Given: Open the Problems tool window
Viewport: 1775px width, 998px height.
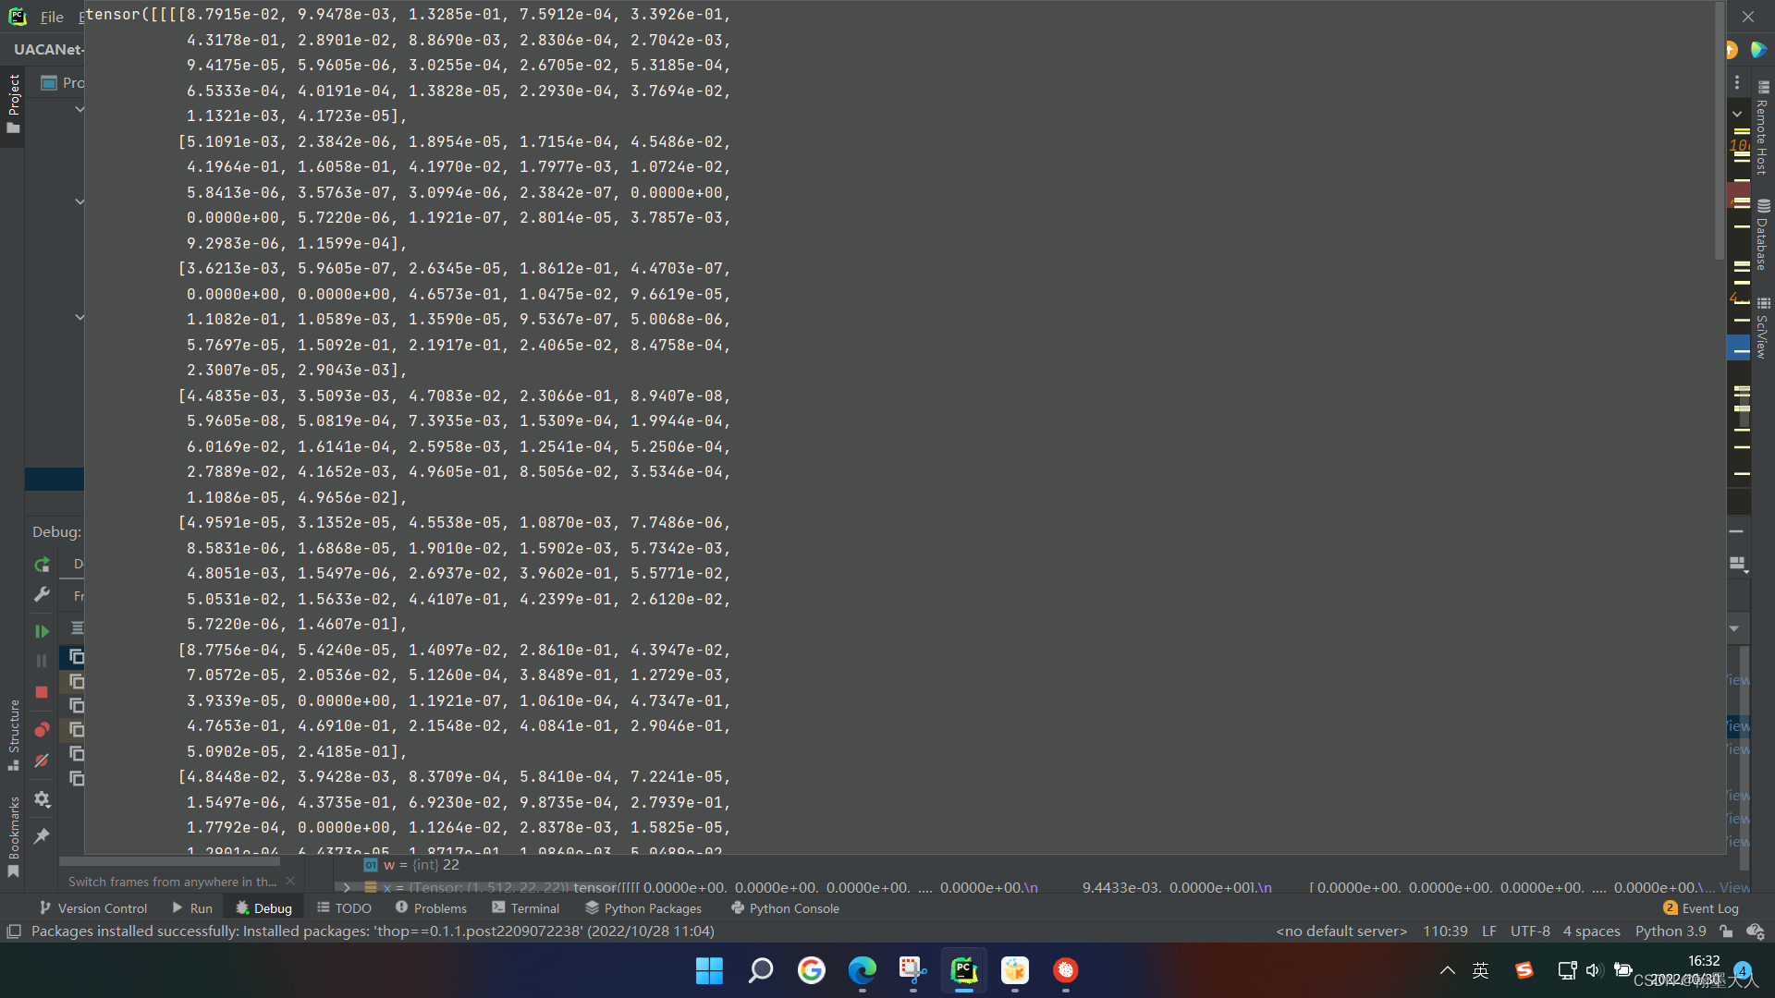Looking at the screenshot, I should [431, 908].
